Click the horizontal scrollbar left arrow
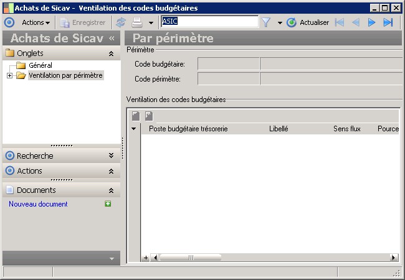The width and height of the screenshot is (405, 280). (x=155, y=258)
